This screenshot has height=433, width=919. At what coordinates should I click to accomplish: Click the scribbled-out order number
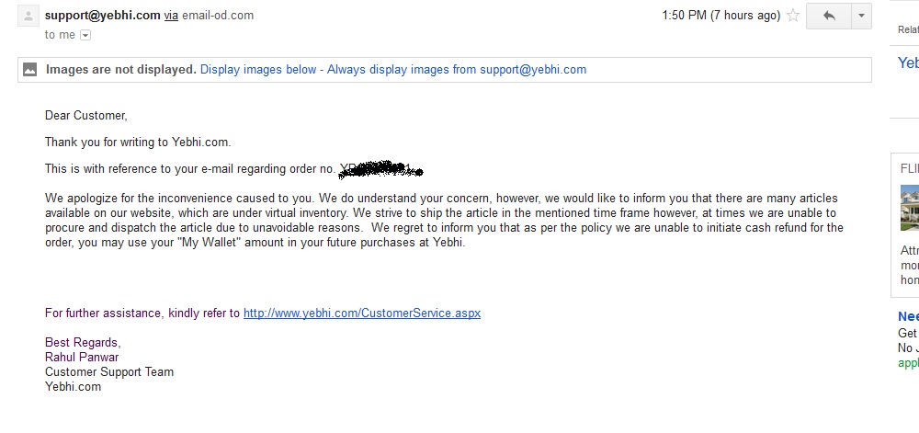pos(380,169)
